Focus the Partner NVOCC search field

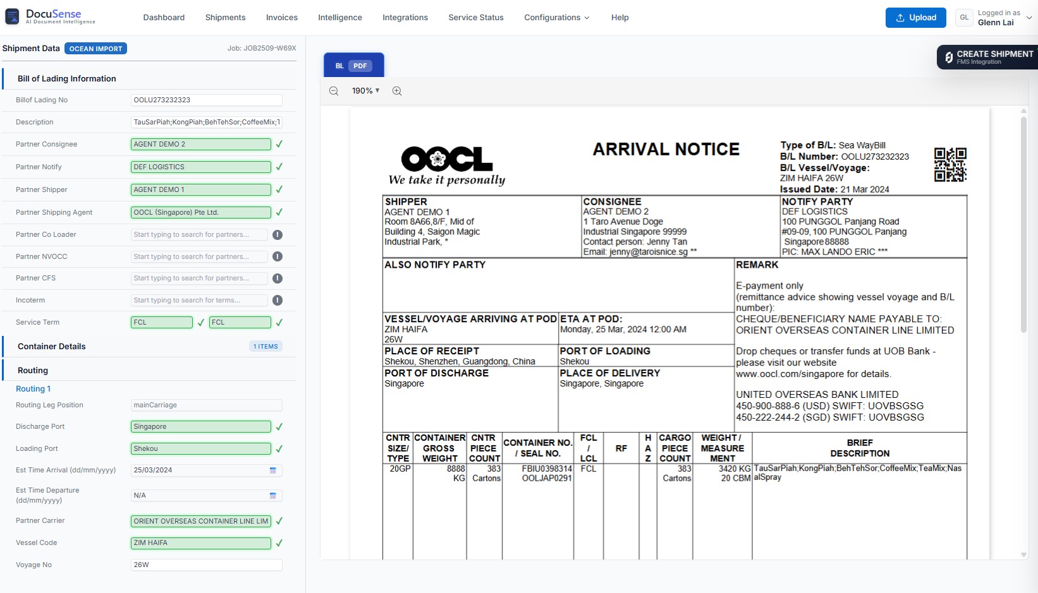coord(199,256)
